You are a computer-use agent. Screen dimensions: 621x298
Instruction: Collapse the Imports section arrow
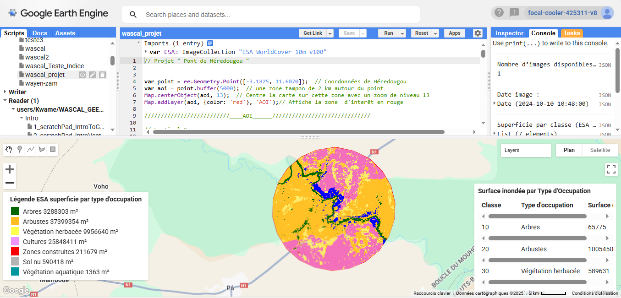pyautogui.click(x=139, y=43)
